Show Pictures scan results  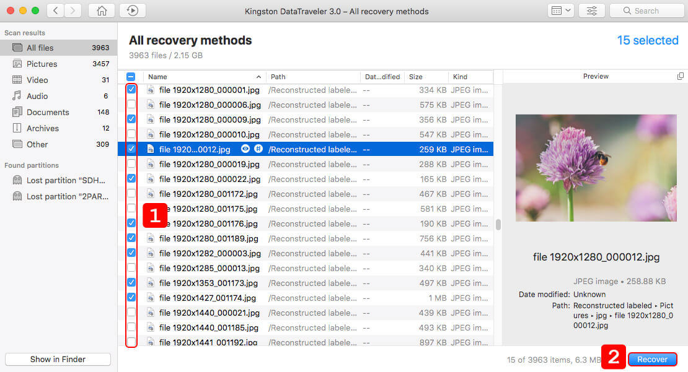59,64
